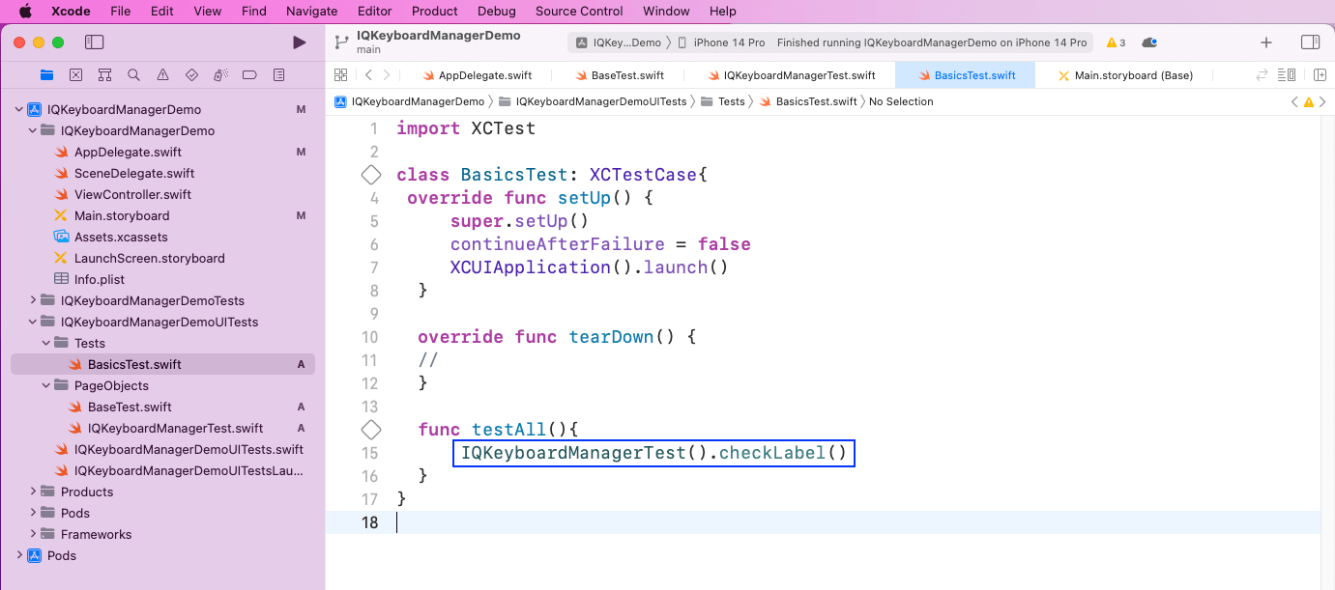1335x590 pixels.
Task: Show the Report navigator icon
Action: [278, 75]
